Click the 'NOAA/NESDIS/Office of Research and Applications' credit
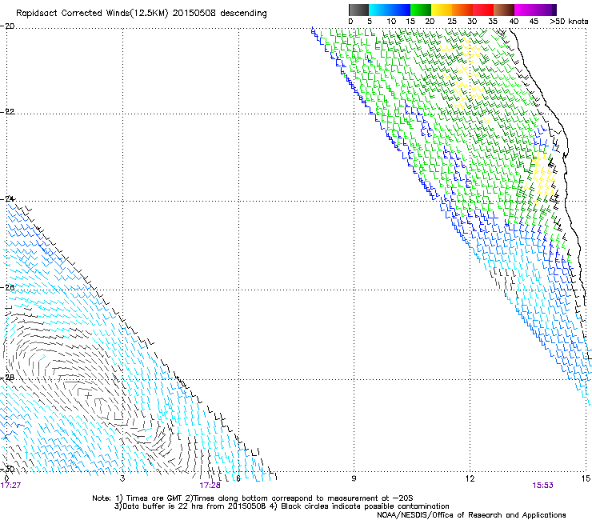This screenshot has width=592, height=520. 471,515
